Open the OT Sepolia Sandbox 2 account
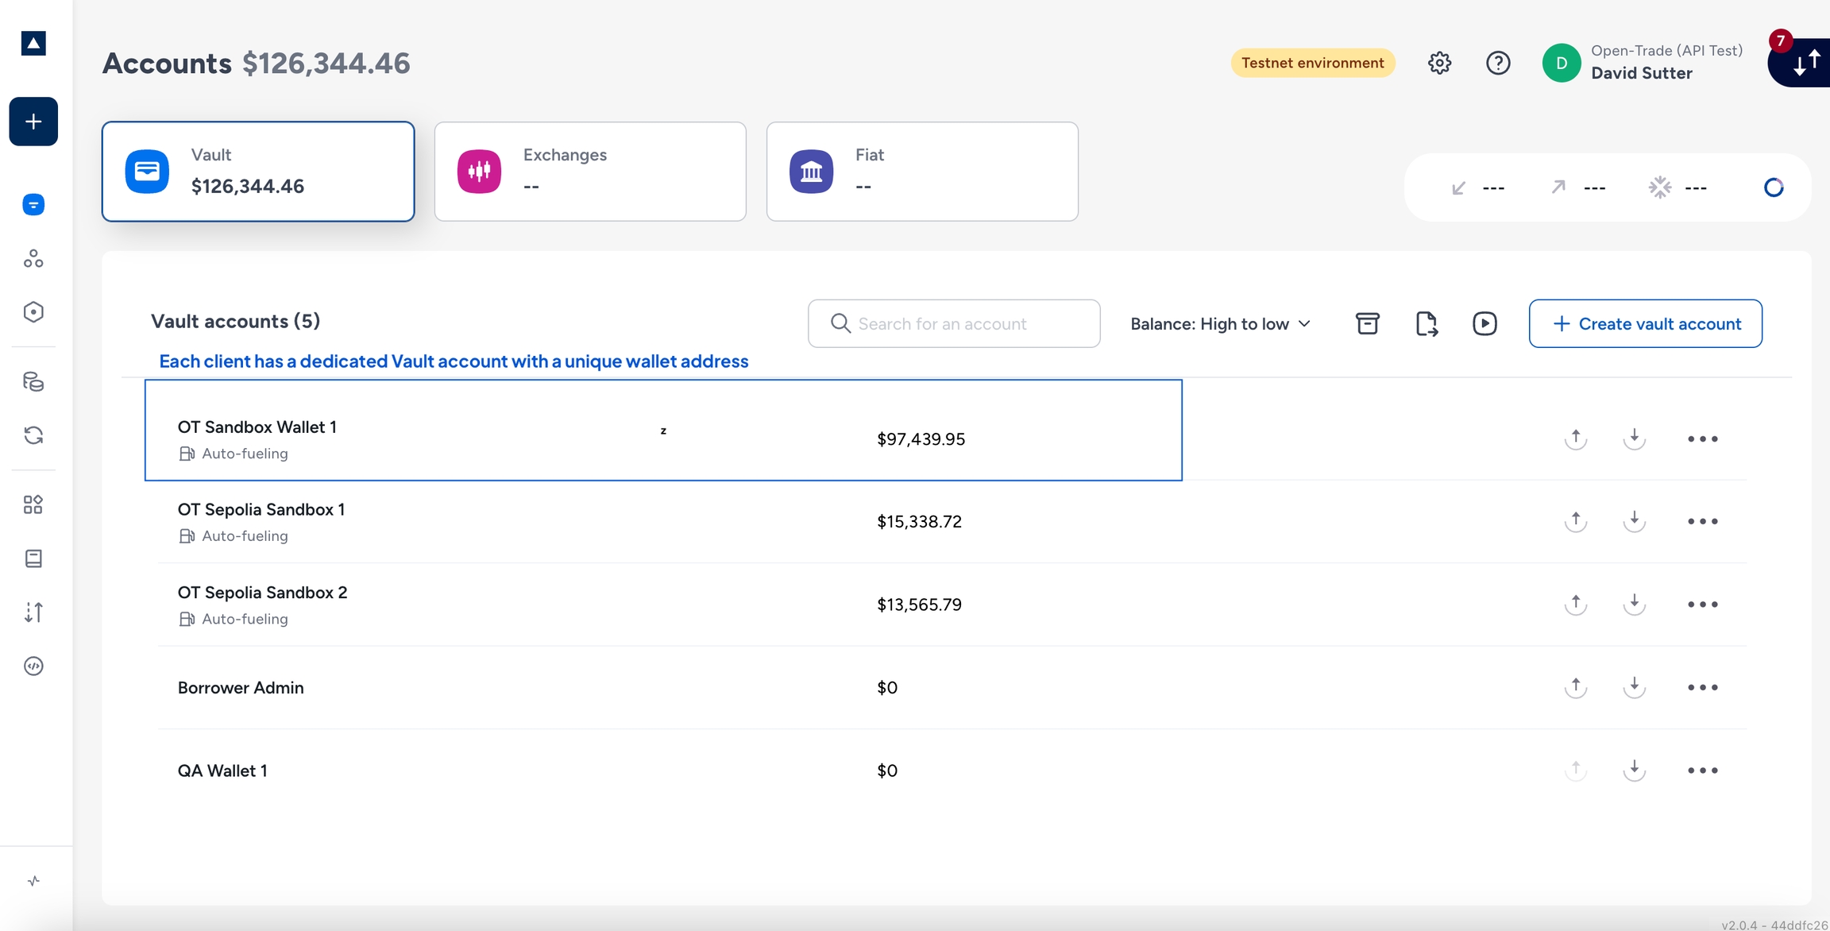 point(263,593)
